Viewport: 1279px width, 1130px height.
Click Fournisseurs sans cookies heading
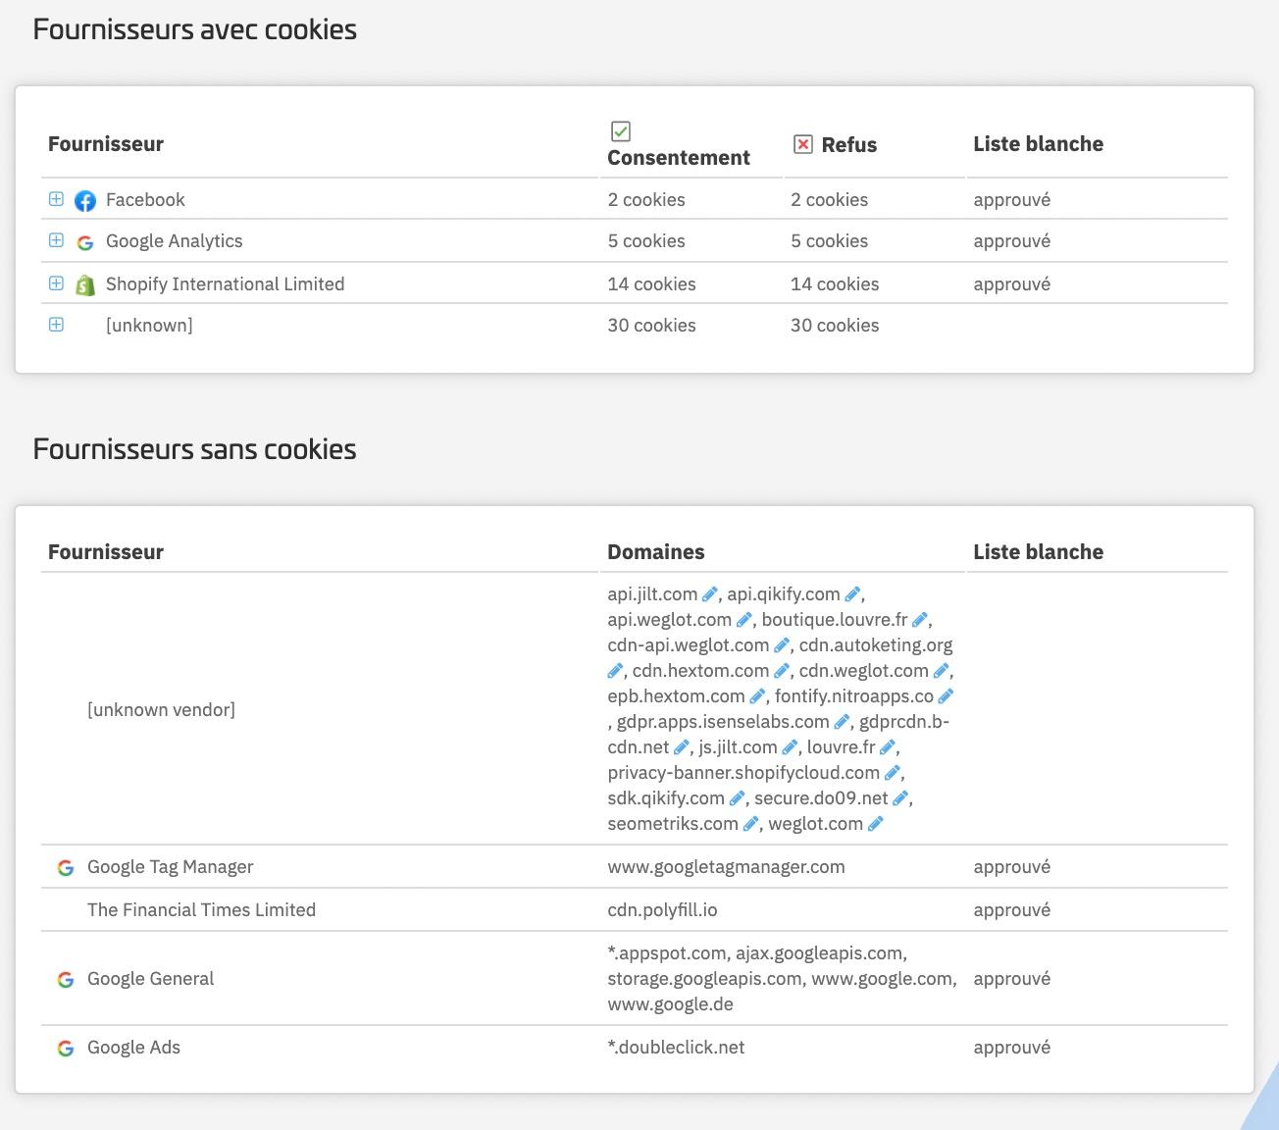pos(194,449)
